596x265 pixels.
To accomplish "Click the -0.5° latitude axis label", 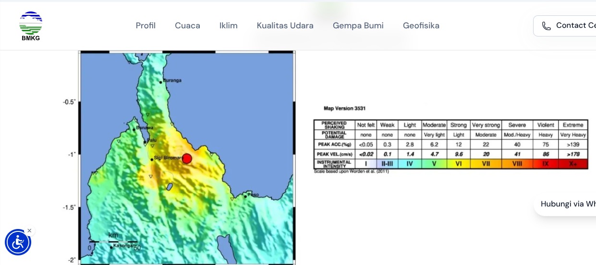I will click(69, 102).
